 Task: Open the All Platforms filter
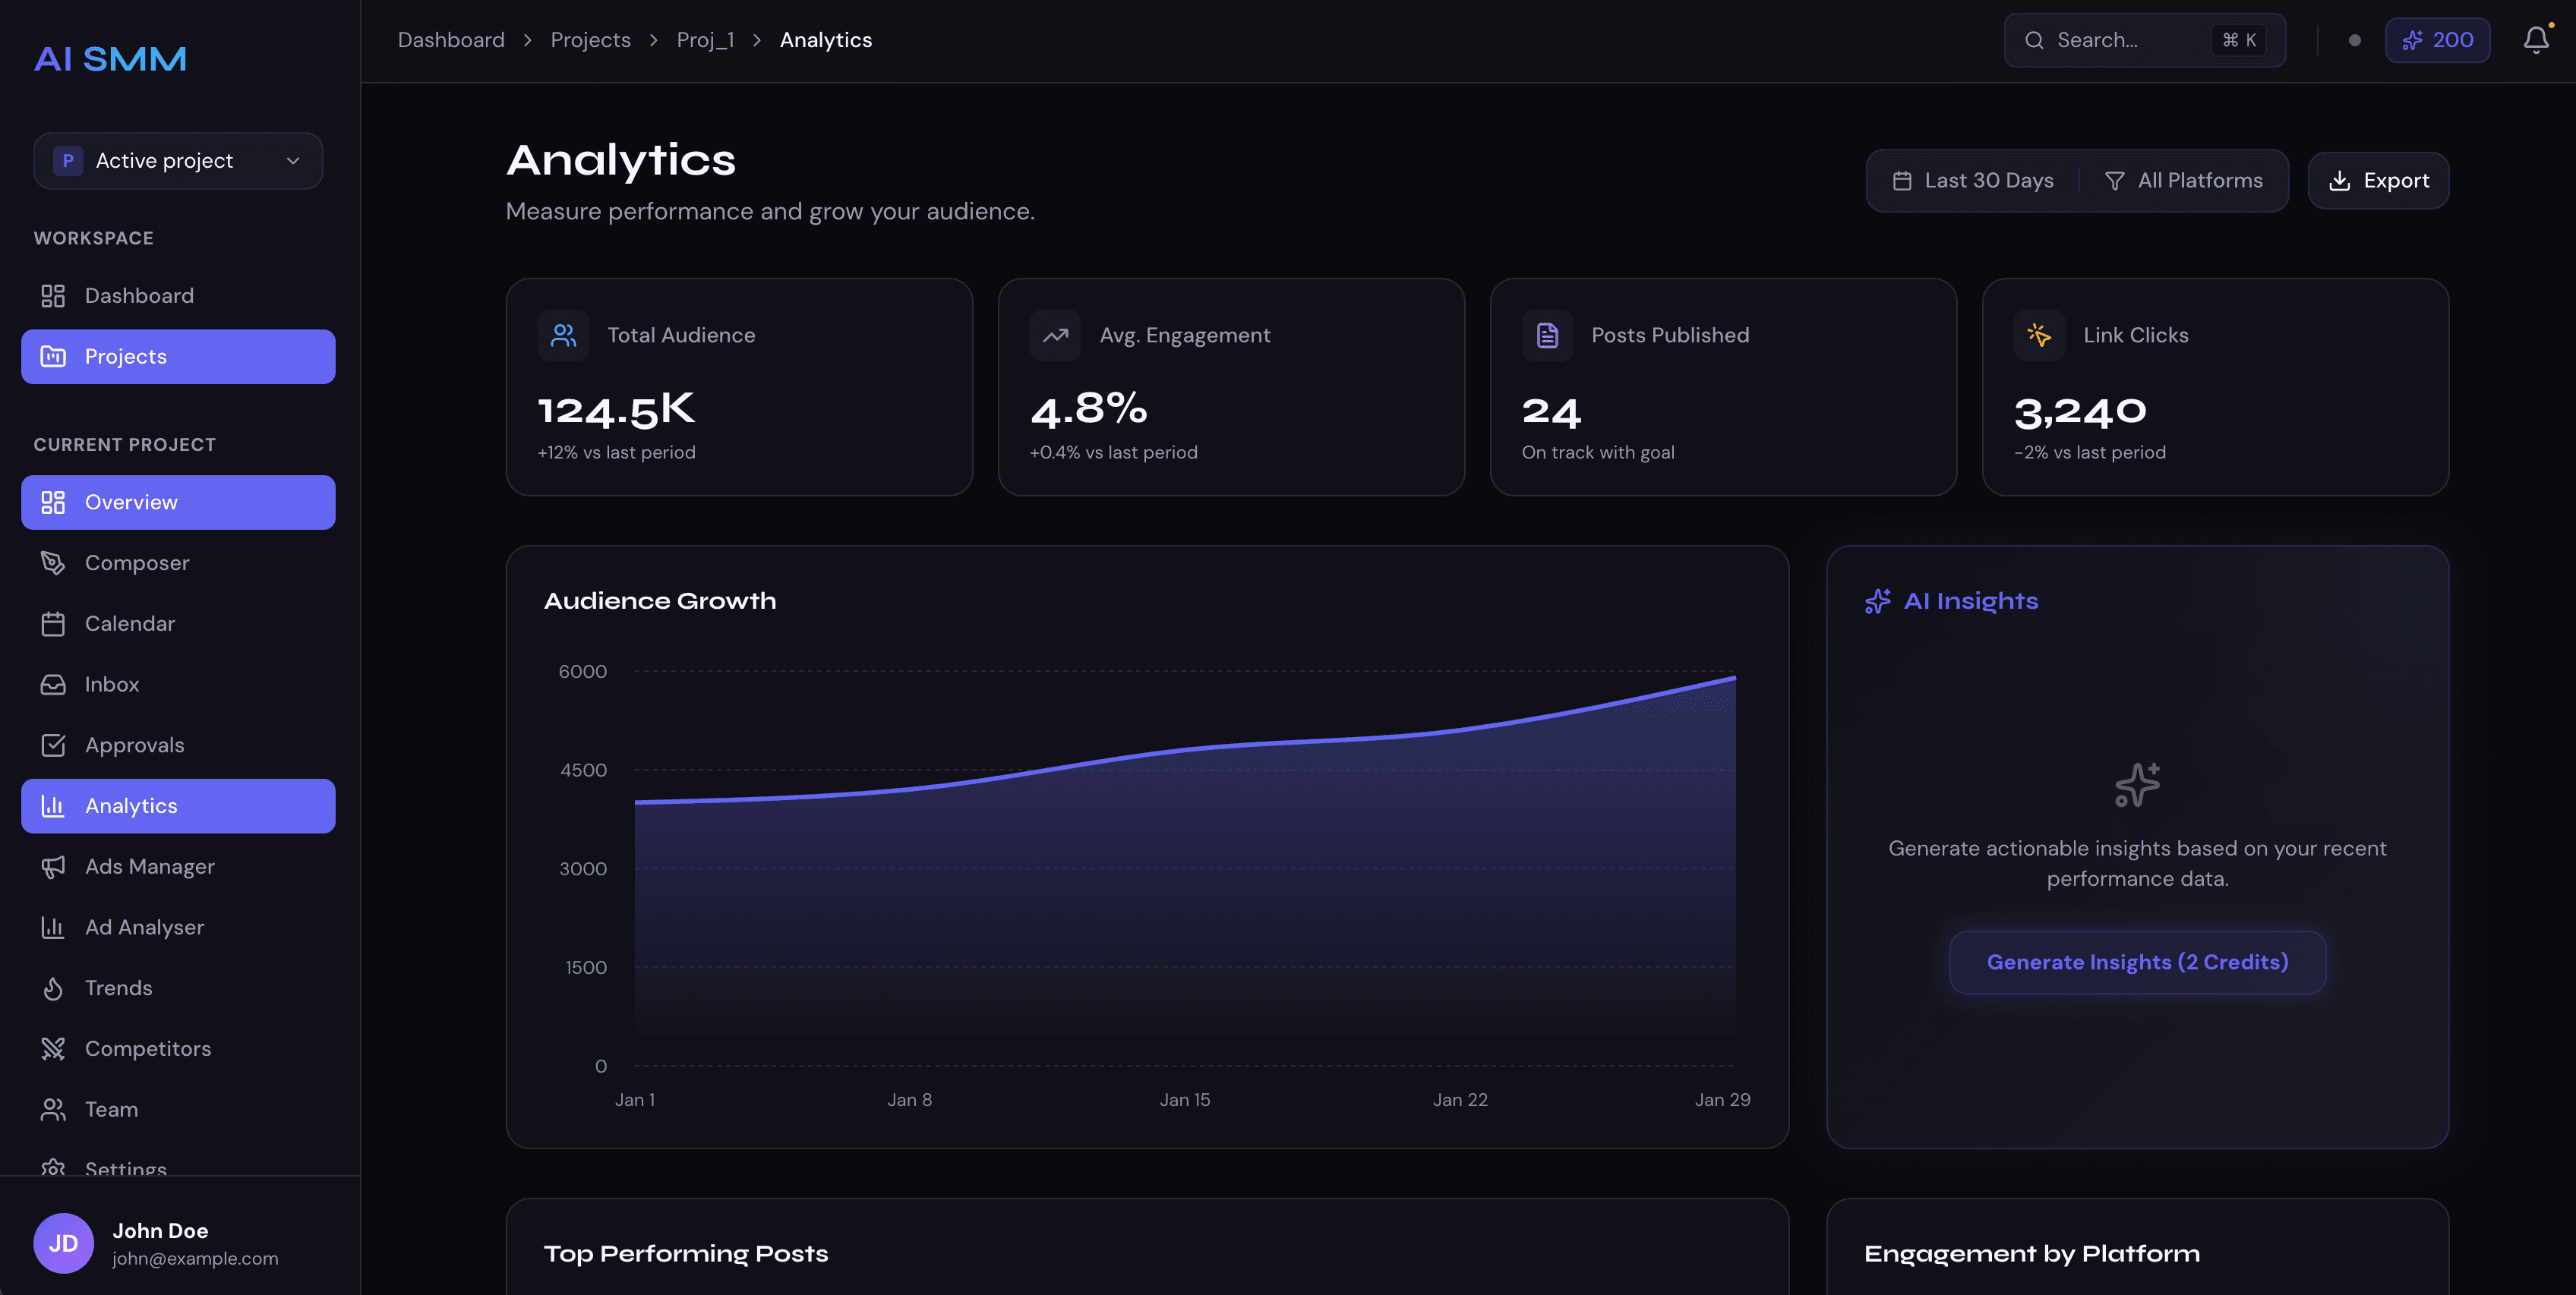point(2184,181)
